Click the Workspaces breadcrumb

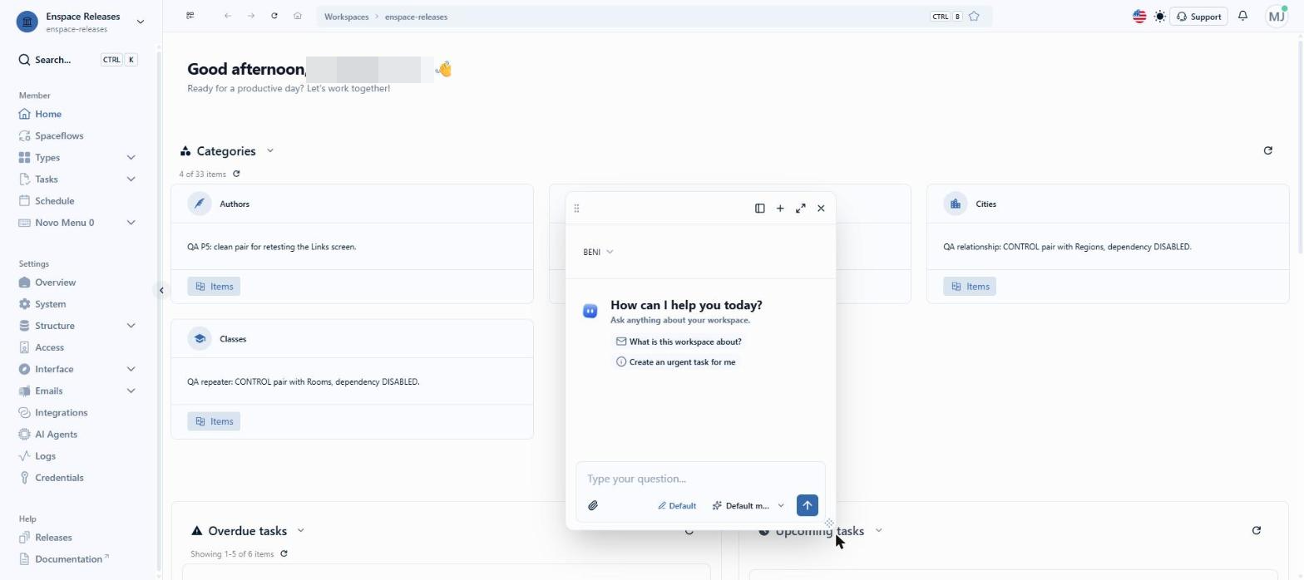coord(346,17)
